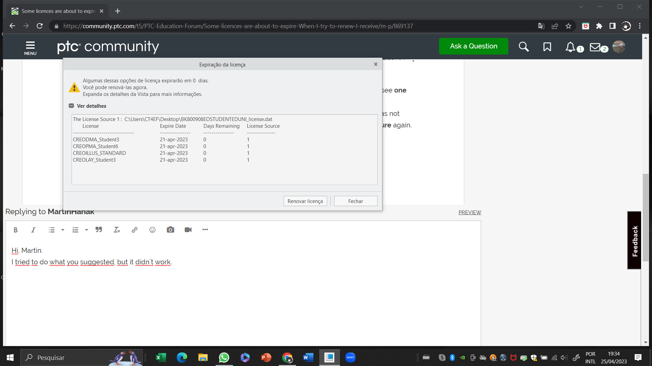Open the volume control in the system tray
The image size is (652, 366).
click(564, 358)
